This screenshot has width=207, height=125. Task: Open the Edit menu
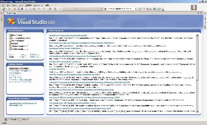9,5
